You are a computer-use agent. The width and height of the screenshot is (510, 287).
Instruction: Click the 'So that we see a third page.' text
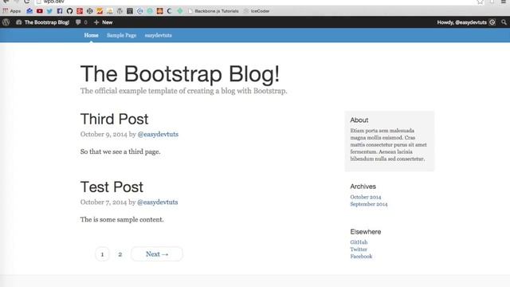coord(120,151)
